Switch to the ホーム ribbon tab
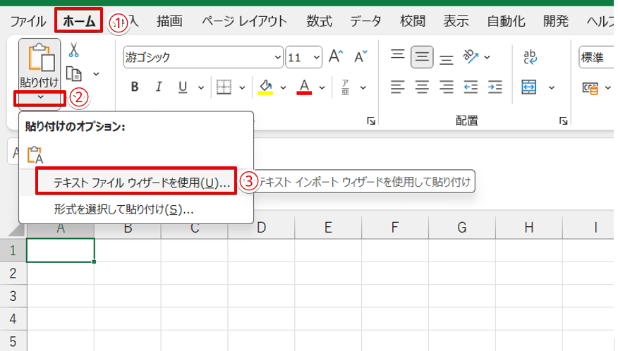The height and width of the screenshot is (351, 618). [79, 21]
